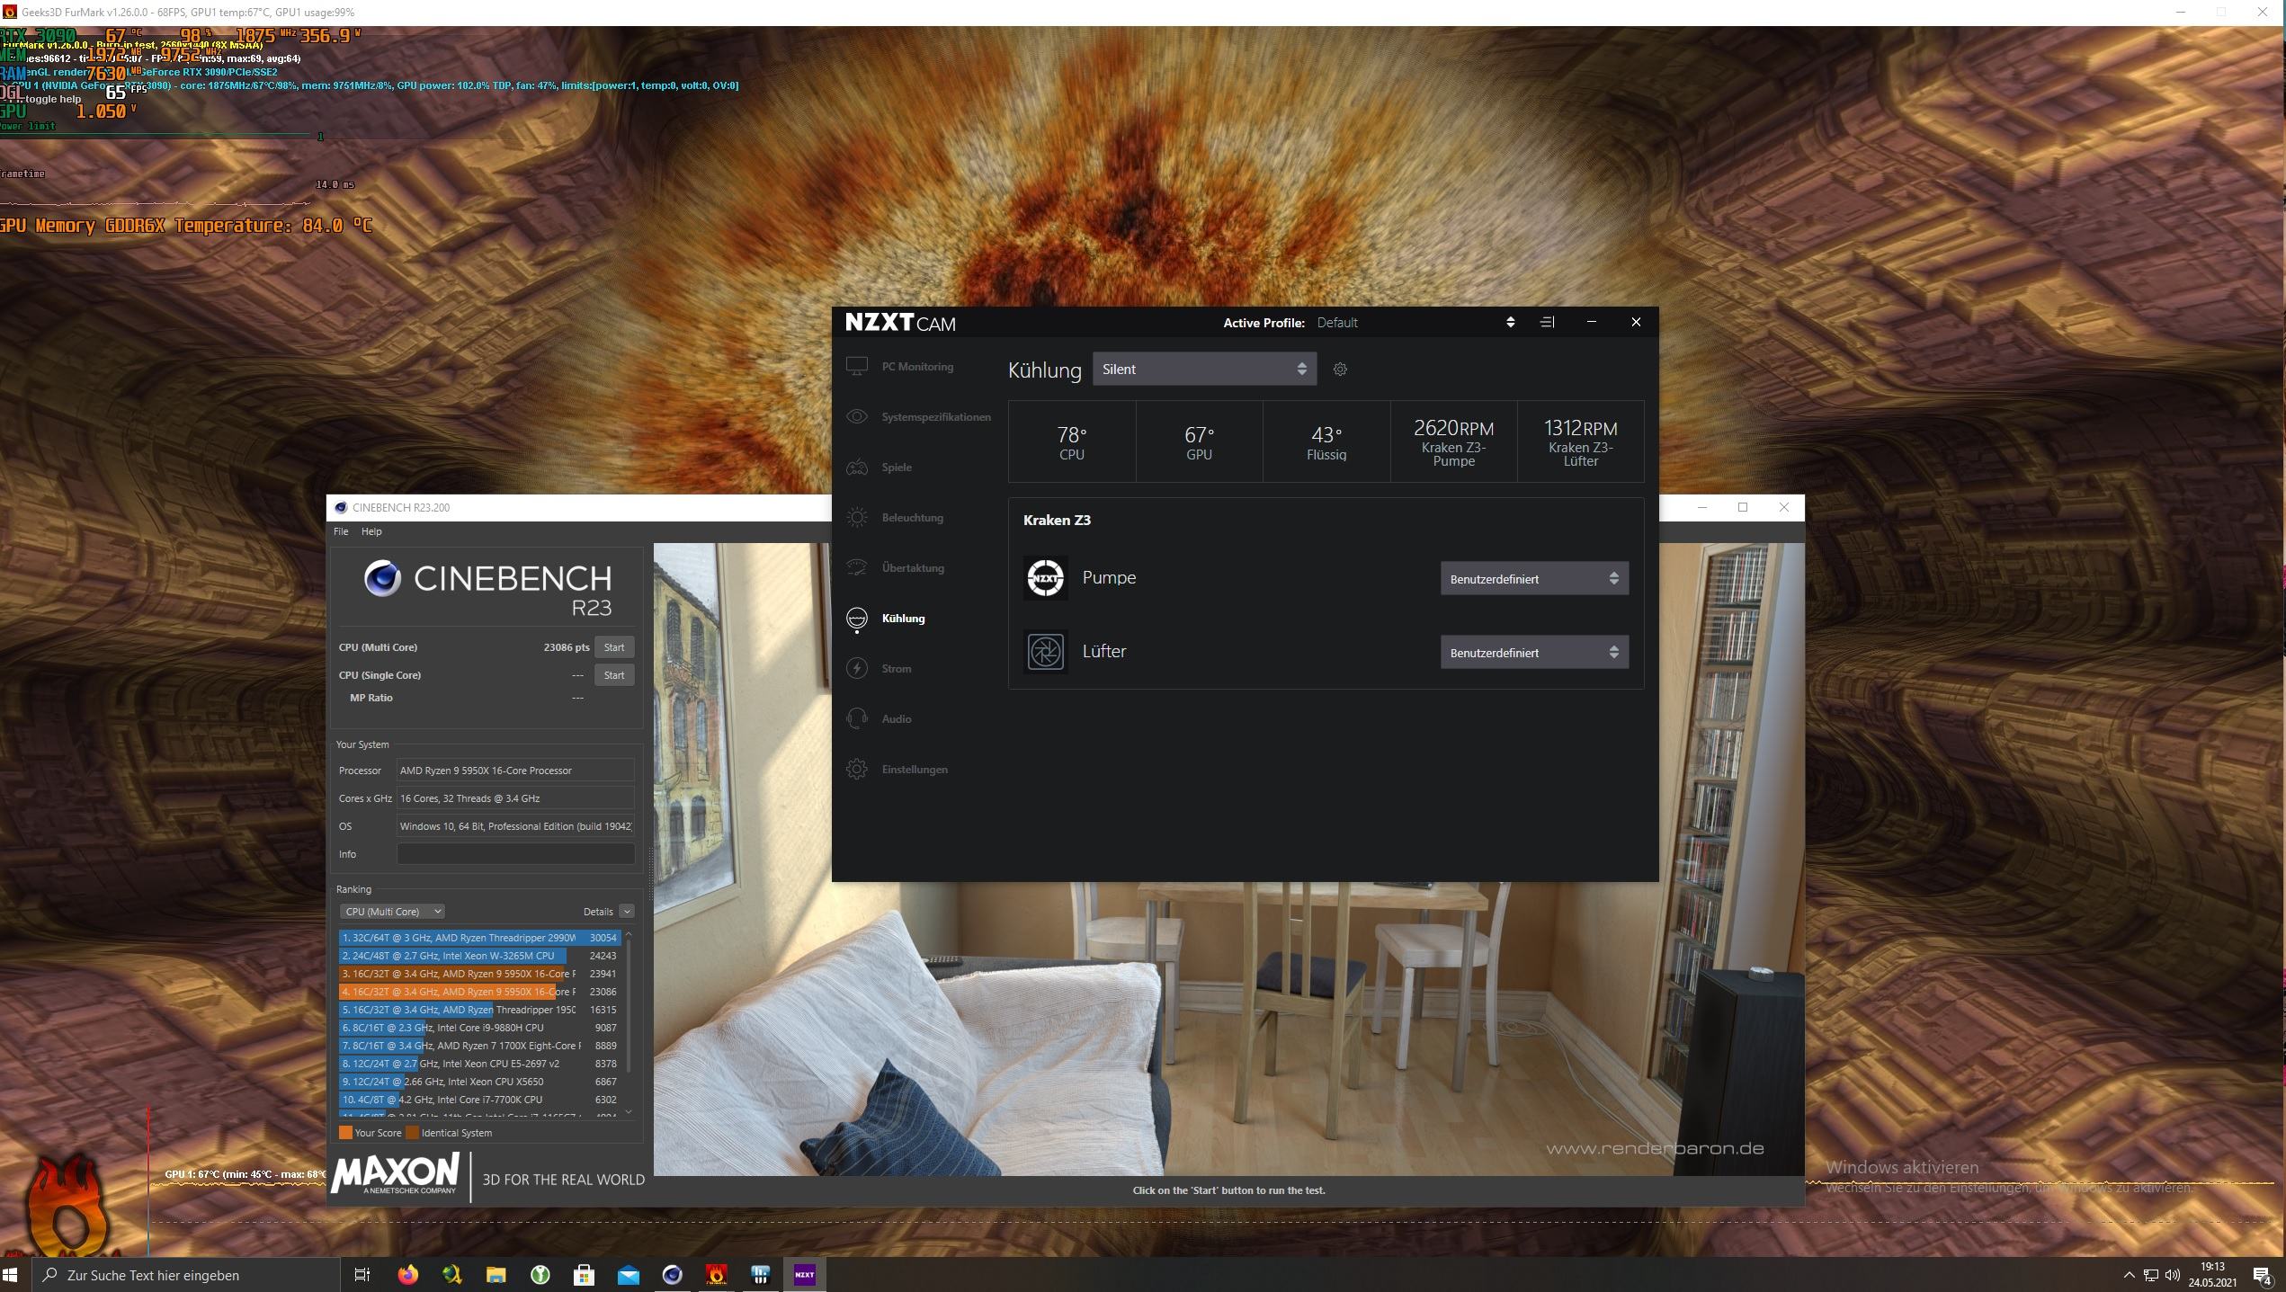Screen dimensions: 2286x1292
Task: Open Strom power section
Action: point(896,669)
